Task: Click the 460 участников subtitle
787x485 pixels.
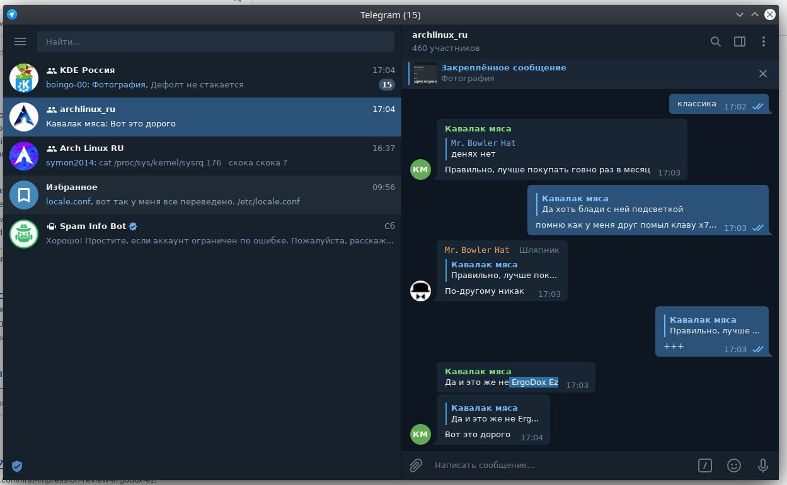Action: (x=446, y=48)
